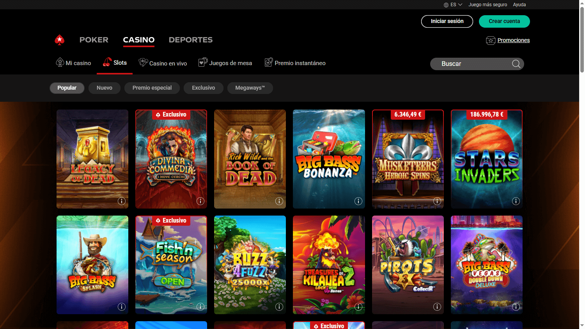The width and height of the screenshot is (585, 329).
Task: Open info icon on Musketeers Heroic Spins
Action: coord(437,201)
